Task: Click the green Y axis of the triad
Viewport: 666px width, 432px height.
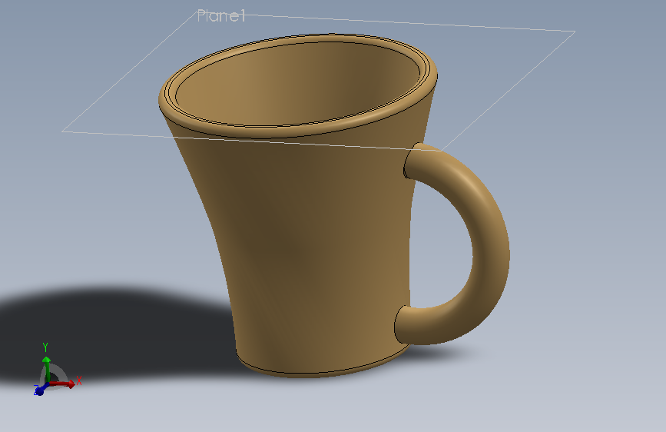Action: click(47, 369)
